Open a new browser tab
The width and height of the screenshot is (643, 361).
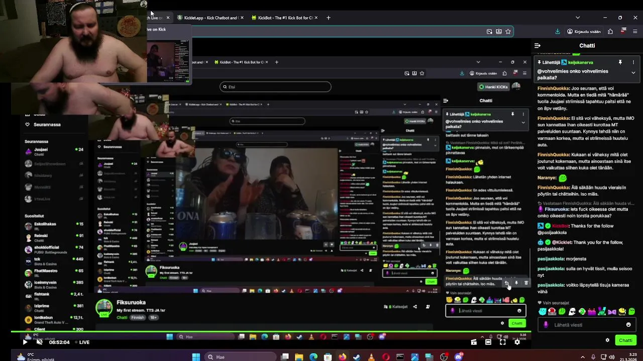click(x=329, y=18)
